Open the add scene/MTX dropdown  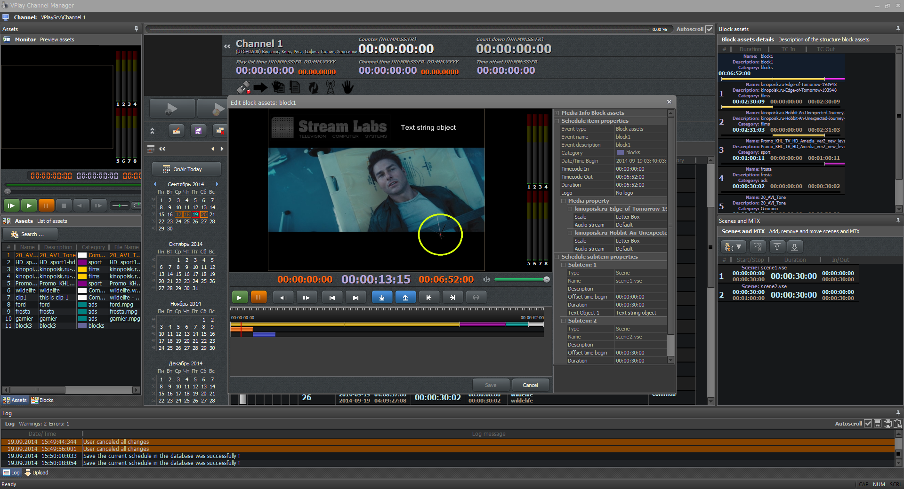pos(734,246)
